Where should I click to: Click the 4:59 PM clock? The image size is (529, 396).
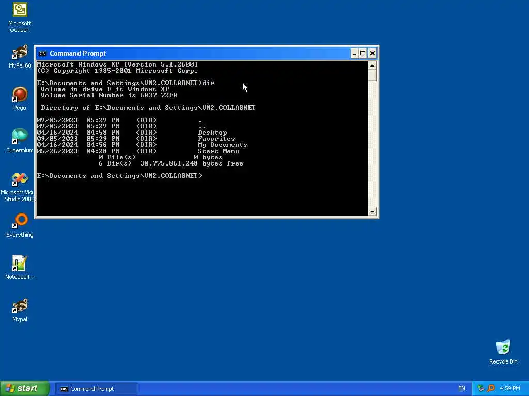[509, 389]
